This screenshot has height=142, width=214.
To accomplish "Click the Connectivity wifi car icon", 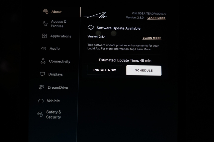I will (x=43, y=61).
